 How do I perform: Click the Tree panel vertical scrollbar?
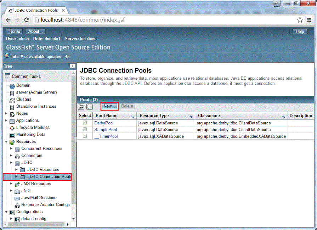tap(73, 140)
